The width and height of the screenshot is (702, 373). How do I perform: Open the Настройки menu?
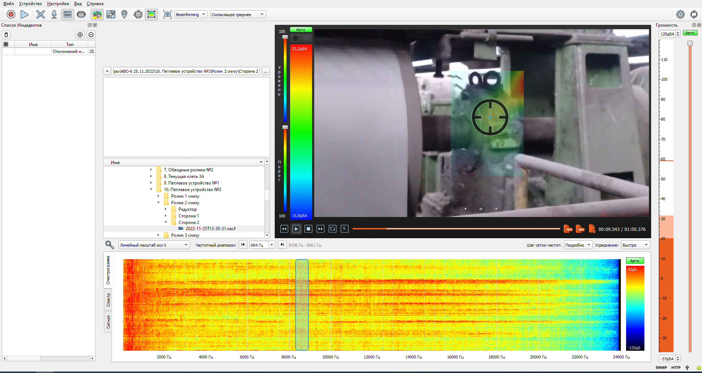[58, 4]
